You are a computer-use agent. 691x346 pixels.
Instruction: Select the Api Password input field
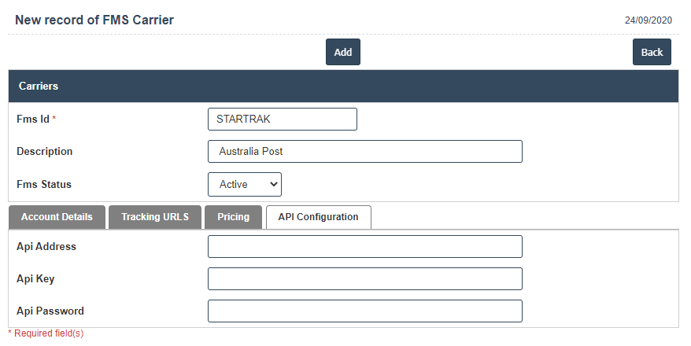[364, 311]
